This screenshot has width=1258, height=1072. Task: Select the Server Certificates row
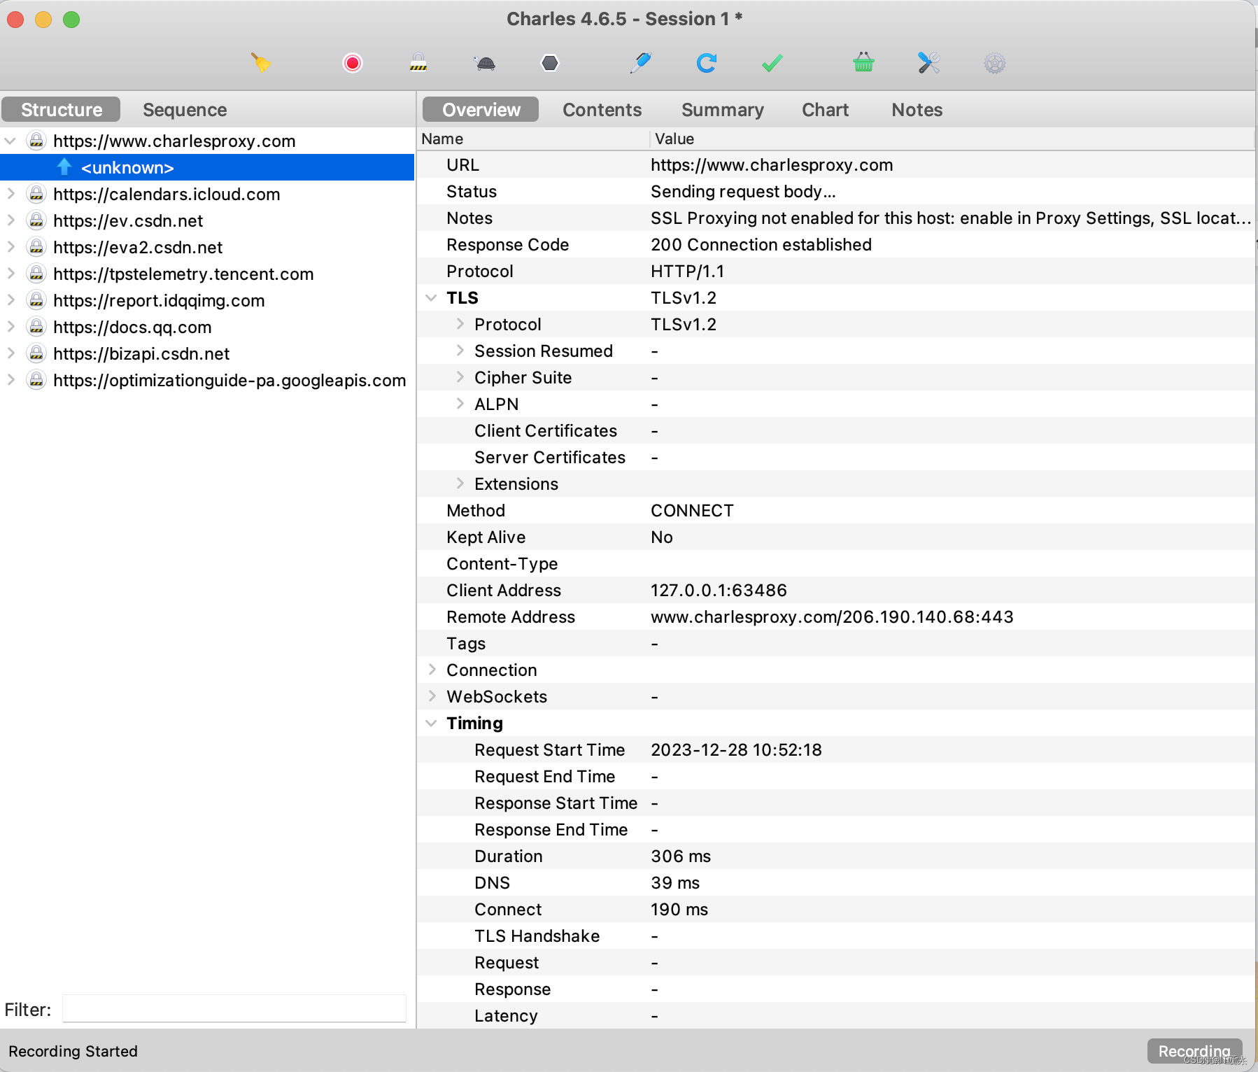pos(835,457)
